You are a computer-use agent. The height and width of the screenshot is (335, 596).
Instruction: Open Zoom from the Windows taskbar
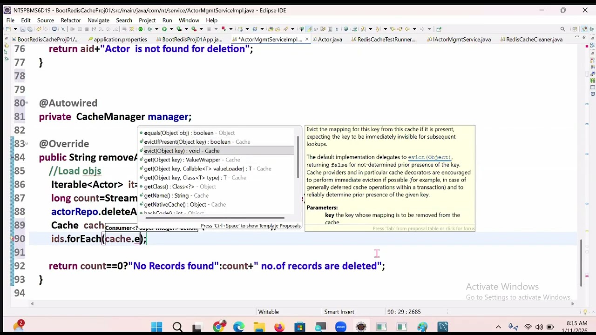341,327
